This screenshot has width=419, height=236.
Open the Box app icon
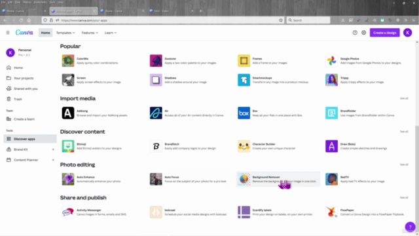(244, 113)
